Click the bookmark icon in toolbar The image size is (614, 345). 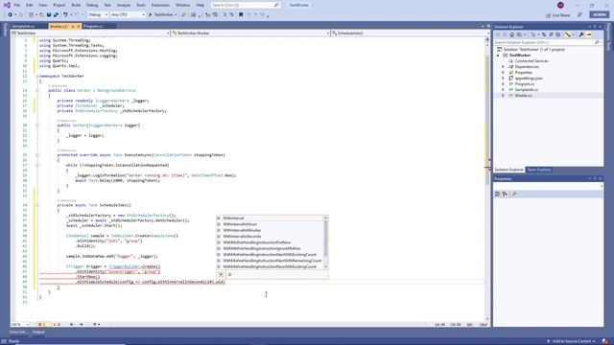[241, 14]
